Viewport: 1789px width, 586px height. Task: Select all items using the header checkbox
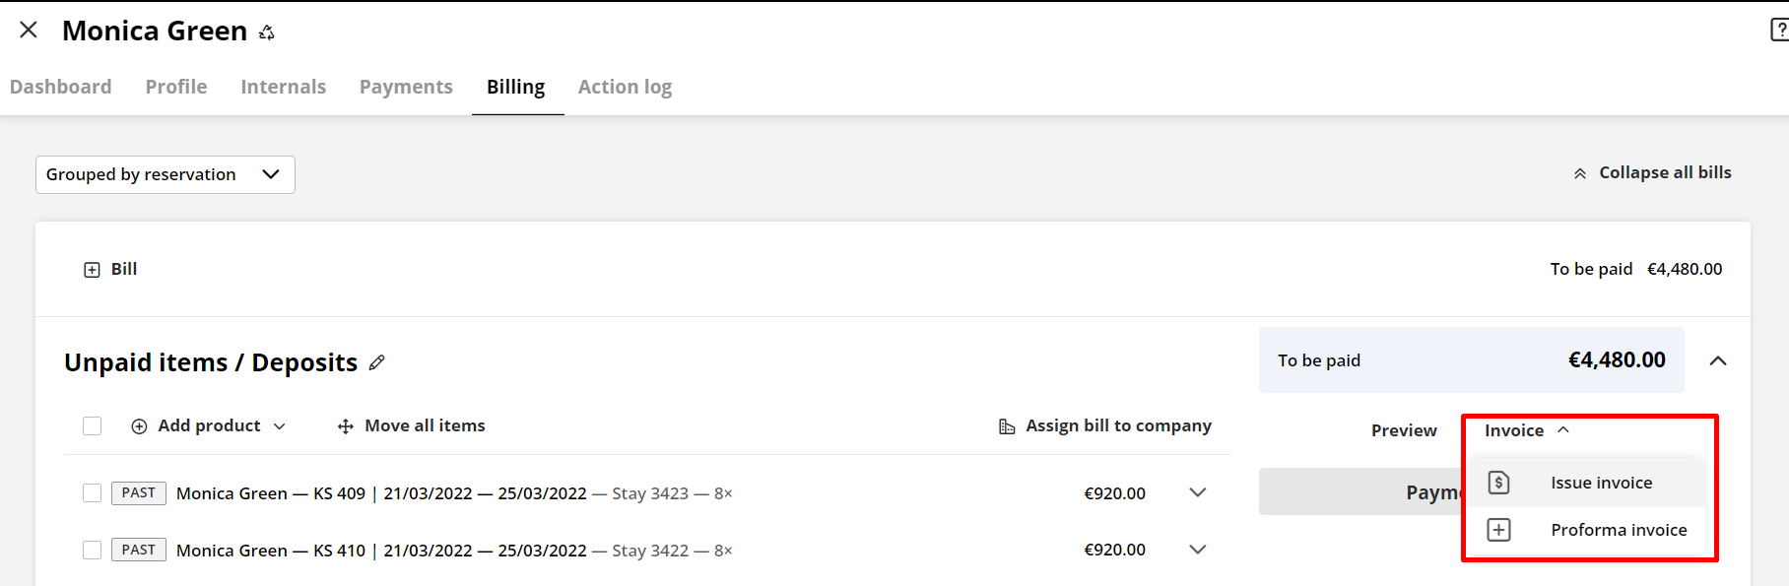pos(92,425)
